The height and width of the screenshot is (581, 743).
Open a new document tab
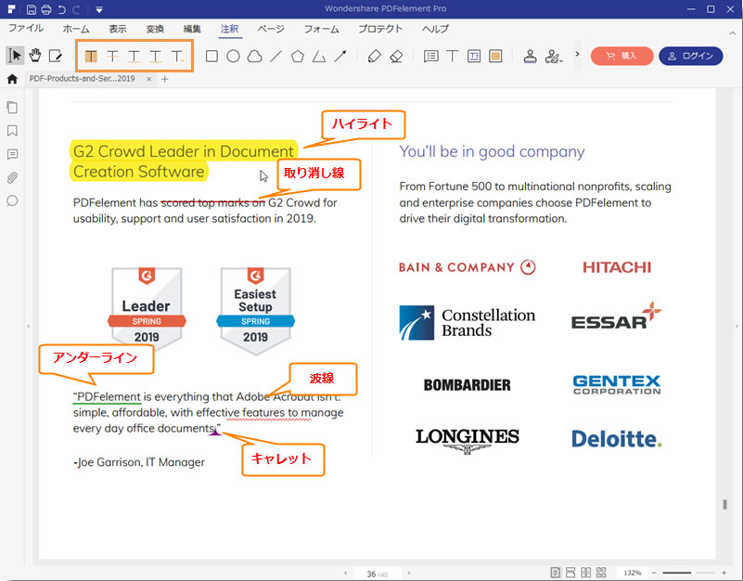pos(164,79)
